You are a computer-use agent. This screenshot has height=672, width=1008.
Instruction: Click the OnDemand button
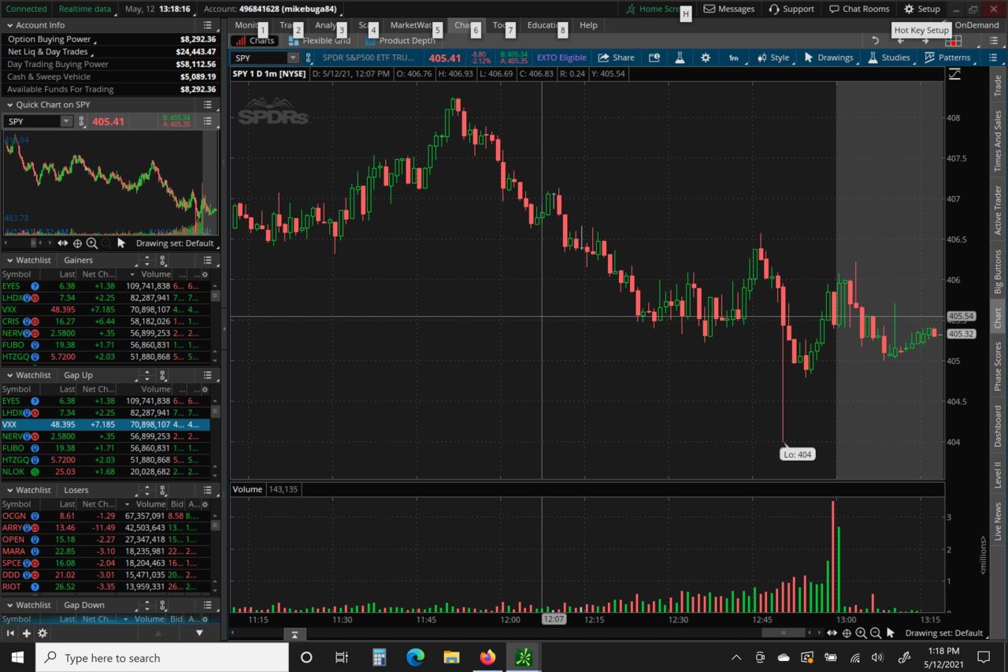tap(976, 25)
